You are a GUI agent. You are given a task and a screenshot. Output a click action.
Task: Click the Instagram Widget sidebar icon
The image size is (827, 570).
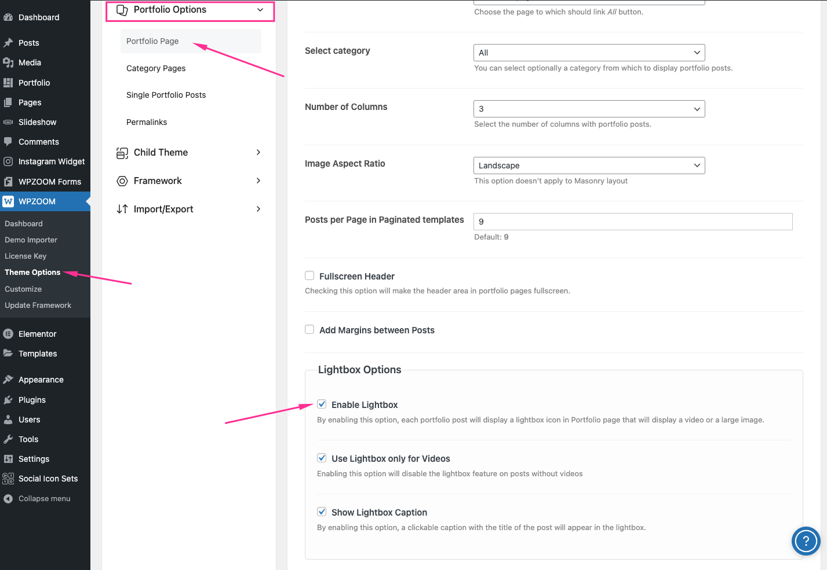point(8,161)
